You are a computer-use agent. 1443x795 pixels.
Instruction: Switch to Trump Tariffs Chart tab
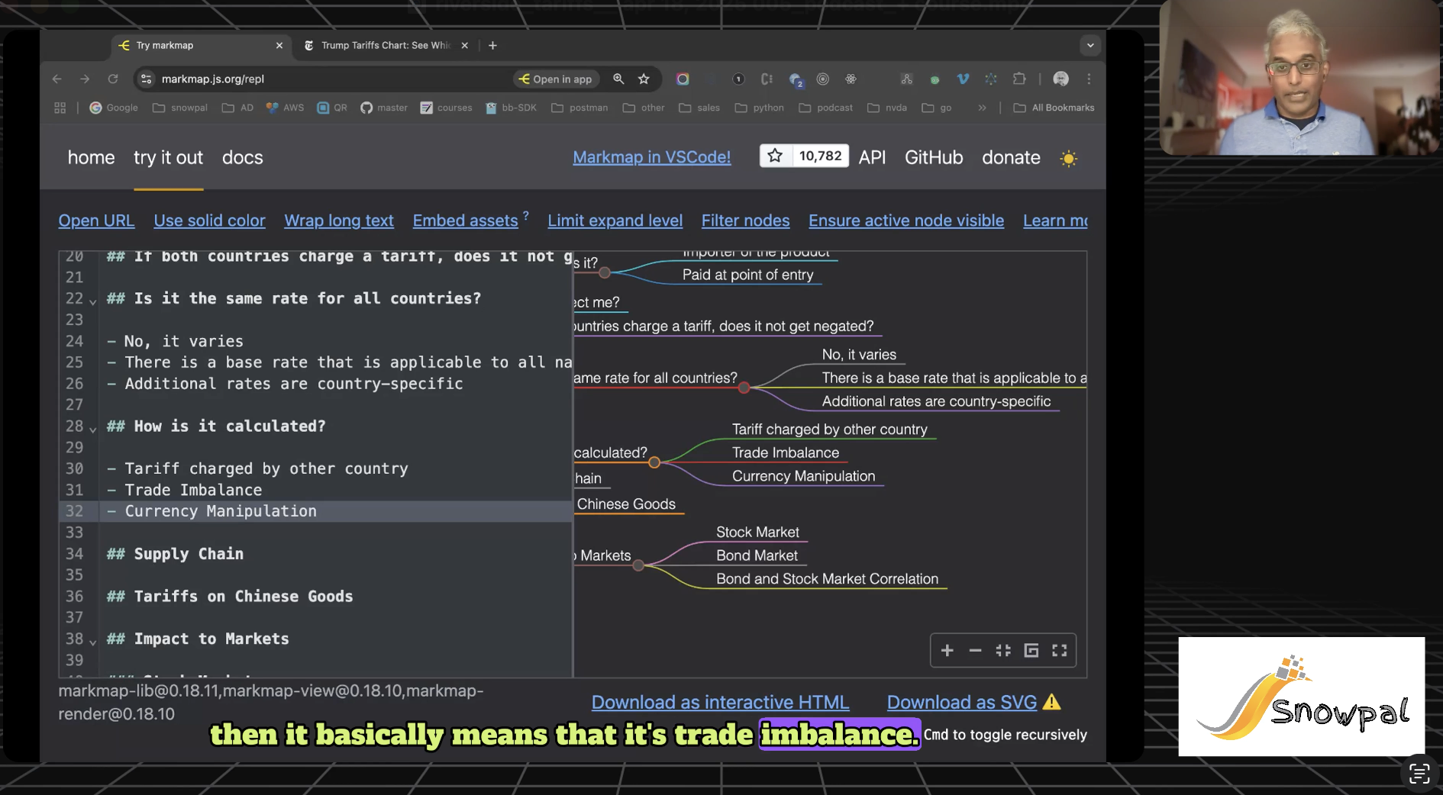click(x=386, y=45)
